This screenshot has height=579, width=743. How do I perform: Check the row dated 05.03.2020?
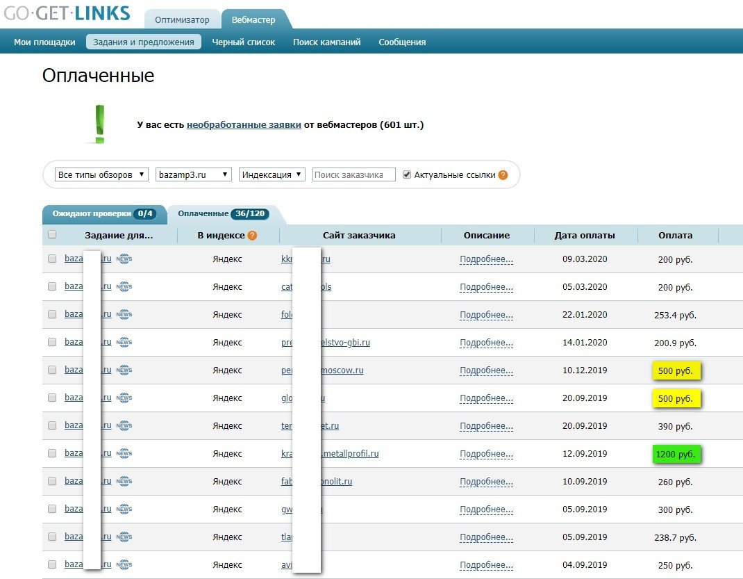pos(52,286)
